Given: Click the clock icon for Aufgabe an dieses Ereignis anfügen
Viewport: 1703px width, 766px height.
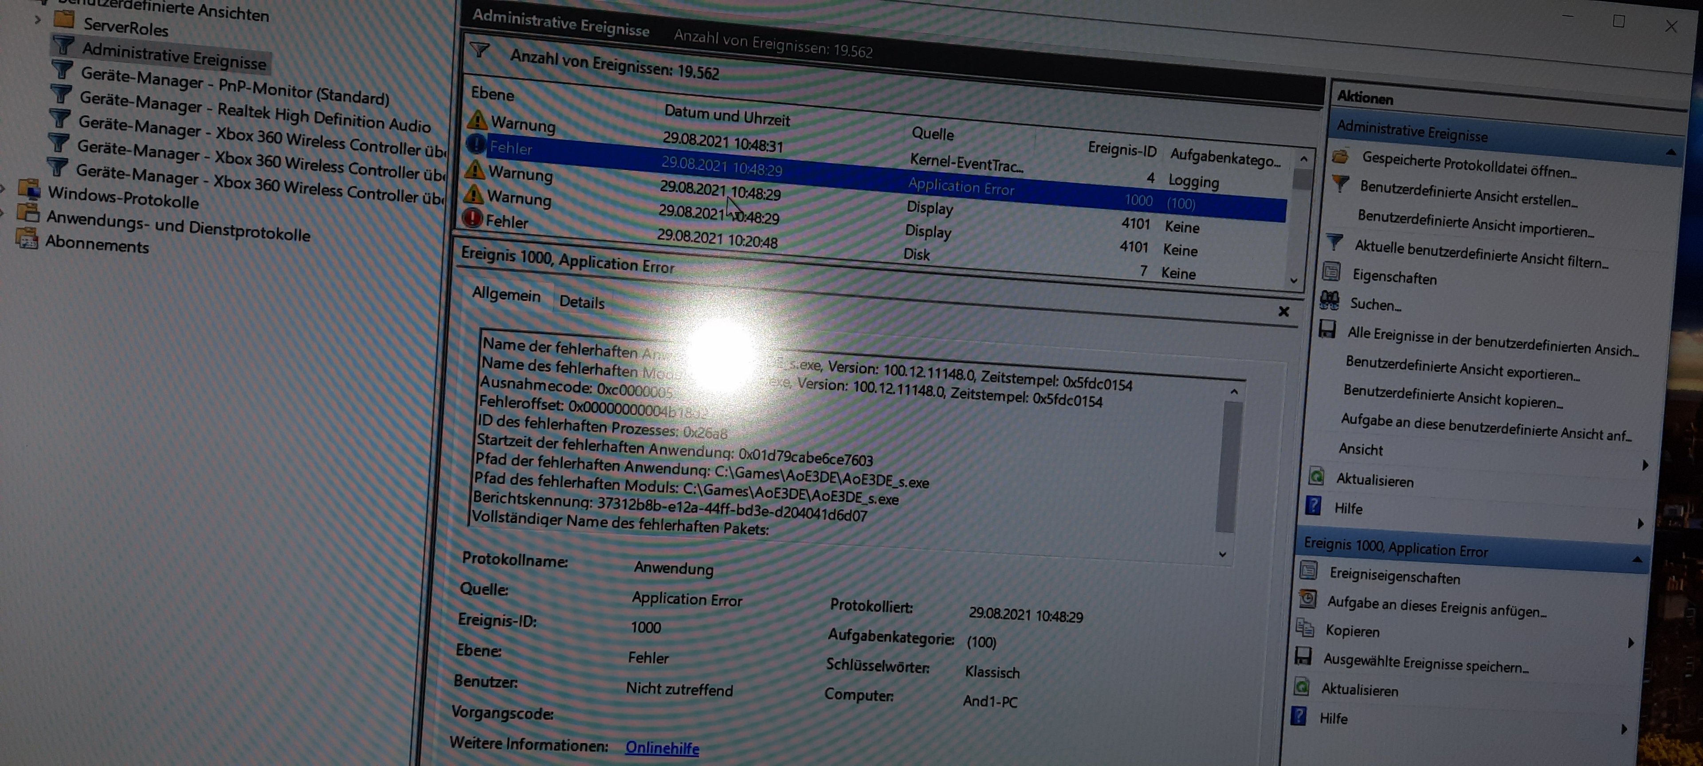Looking at the screenshot, I should tap(1307, 599).
